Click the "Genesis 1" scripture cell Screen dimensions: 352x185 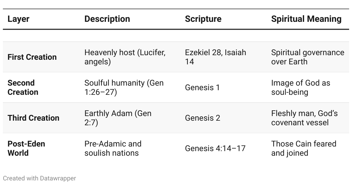pyautogui.click(x=202, y=87)
